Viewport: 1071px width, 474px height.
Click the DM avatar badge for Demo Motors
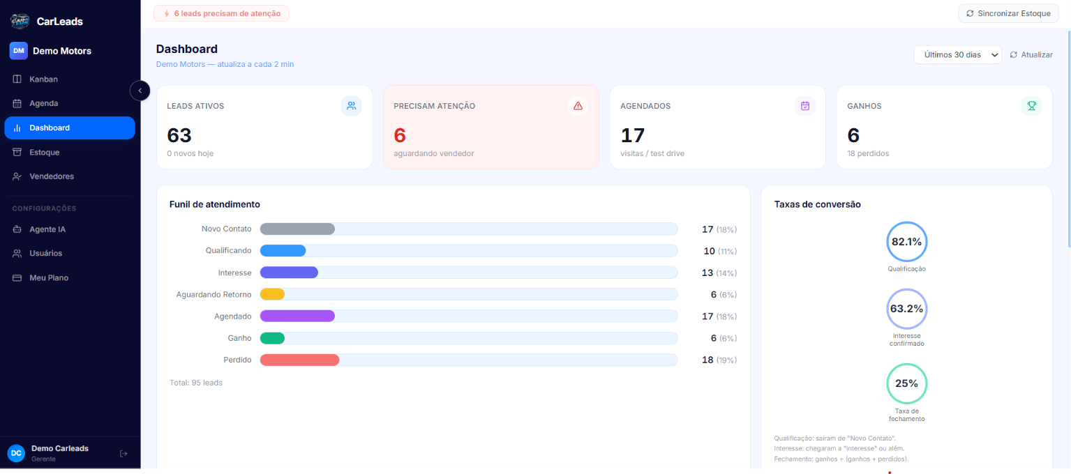[x=18, y=51]
